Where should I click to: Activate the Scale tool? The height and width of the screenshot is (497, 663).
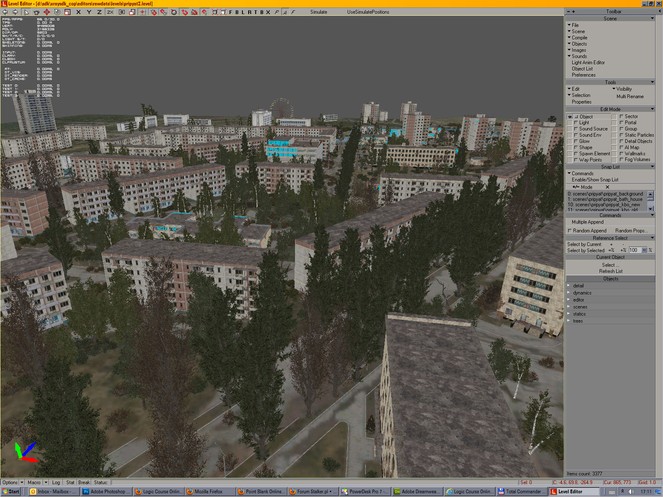67,12
